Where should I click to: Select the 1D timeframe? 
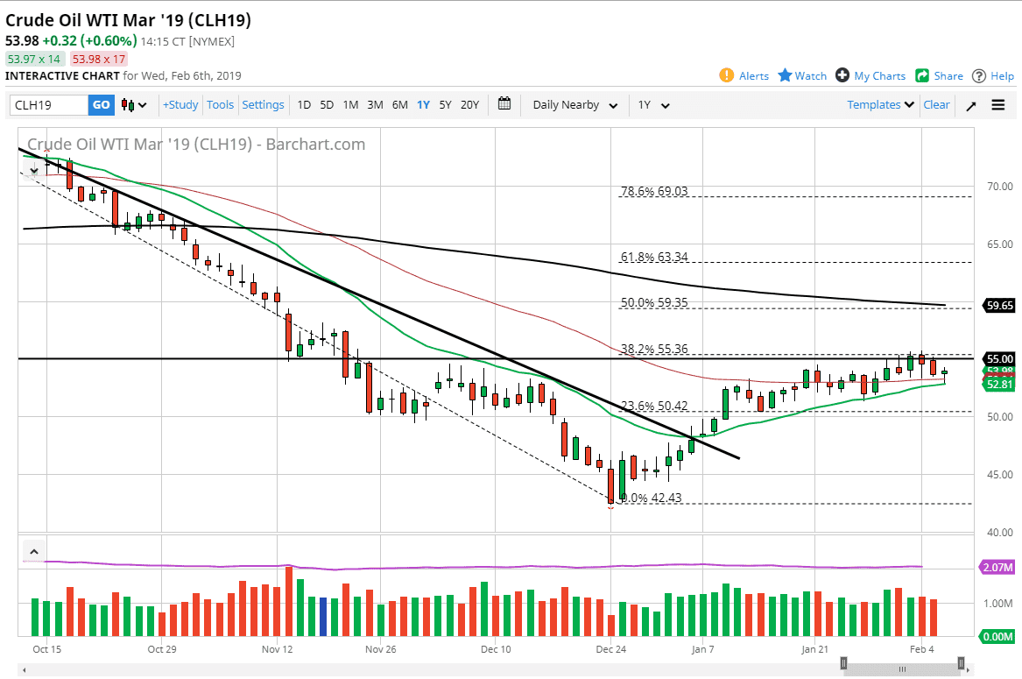tap(304, 104)
